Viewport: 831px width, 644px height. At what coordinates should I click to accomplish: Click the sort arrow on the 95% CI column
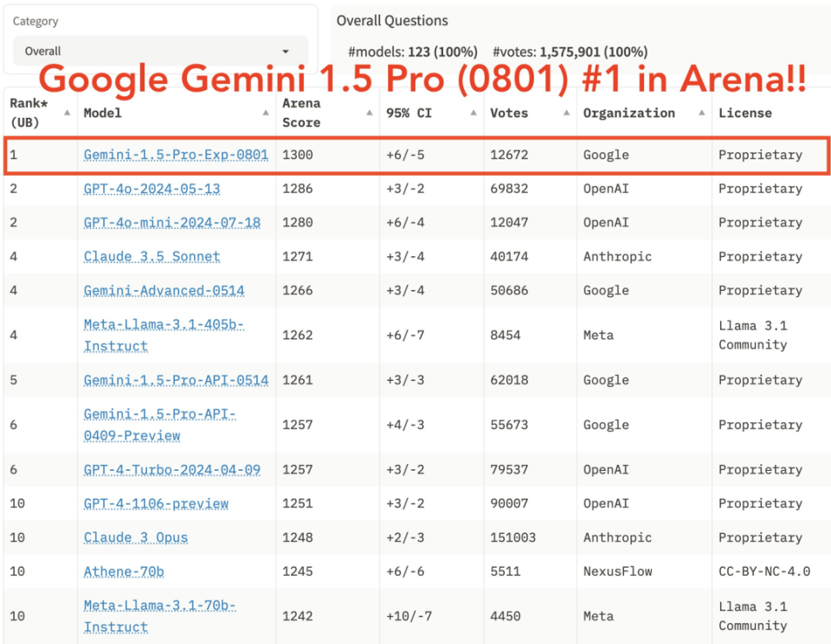473,111
